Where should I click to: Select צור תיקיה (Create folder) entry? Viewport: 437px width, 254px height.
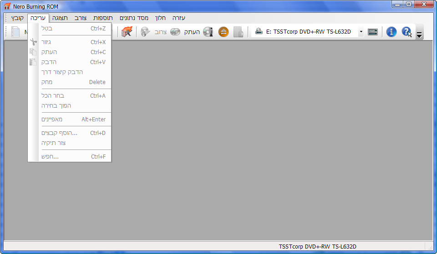coord(70,143)
